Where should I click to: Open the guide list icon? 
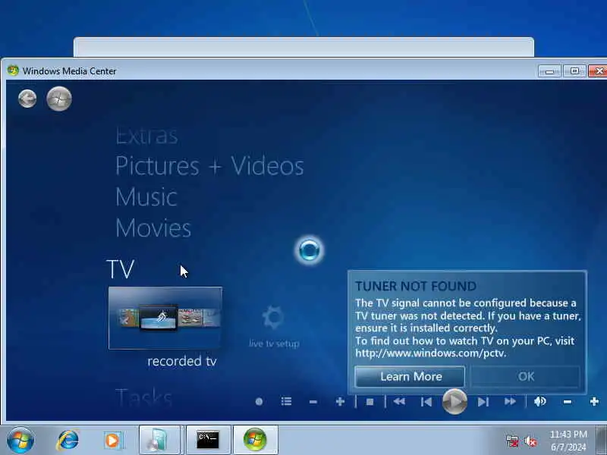[287, 402]
